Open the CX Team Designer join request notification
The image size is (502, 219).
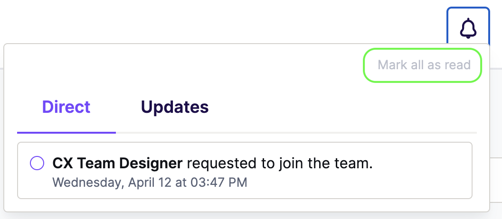pos(245,170)
